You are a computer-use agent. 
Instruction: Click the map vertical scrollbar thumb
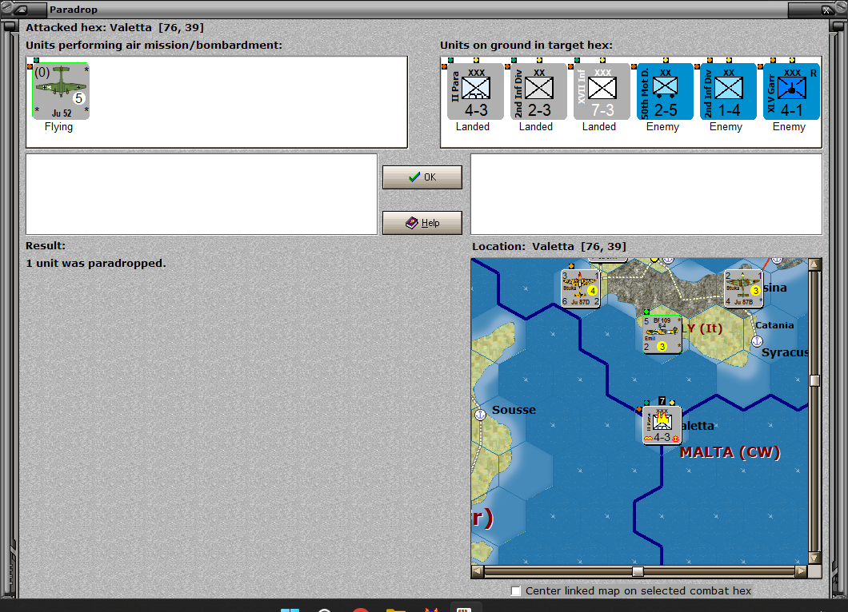(815, 380)
